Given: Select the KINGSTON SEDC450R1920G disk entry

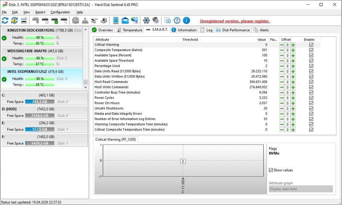Looking at the screenshot, I should pos(42,37).
